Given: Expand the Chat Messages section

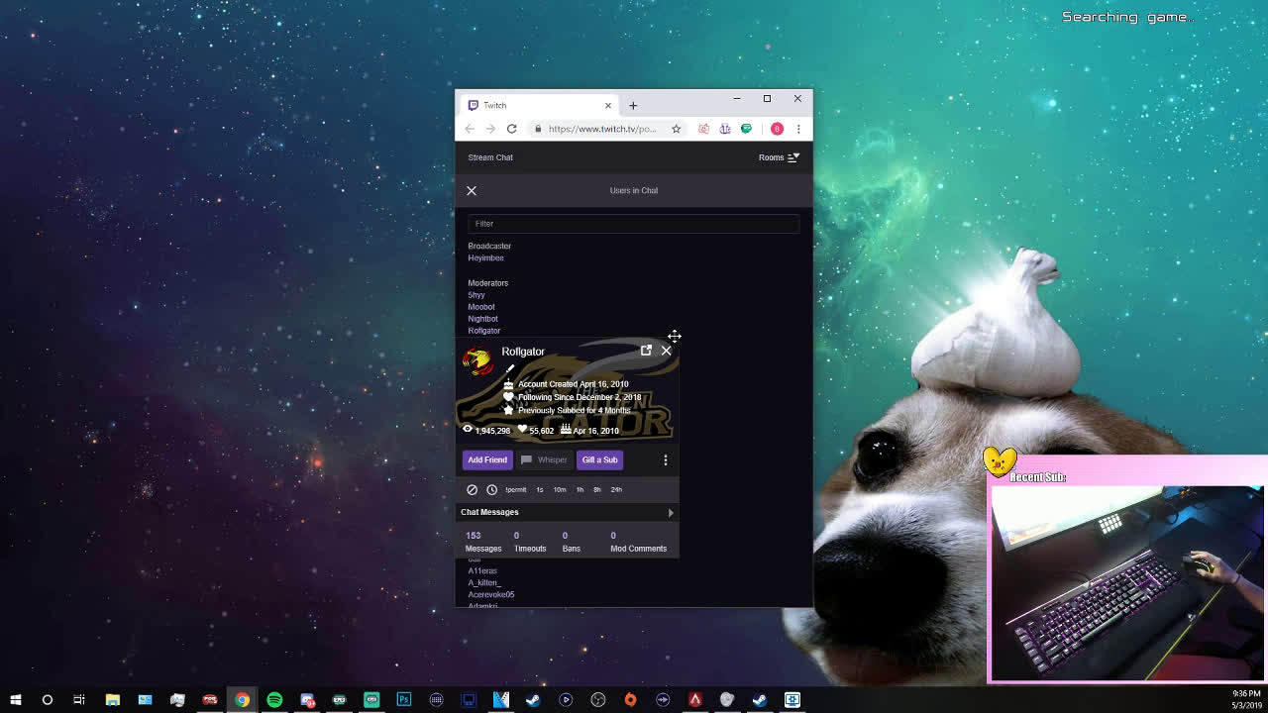Looking at the screenshot, I should tap(671, 513).
